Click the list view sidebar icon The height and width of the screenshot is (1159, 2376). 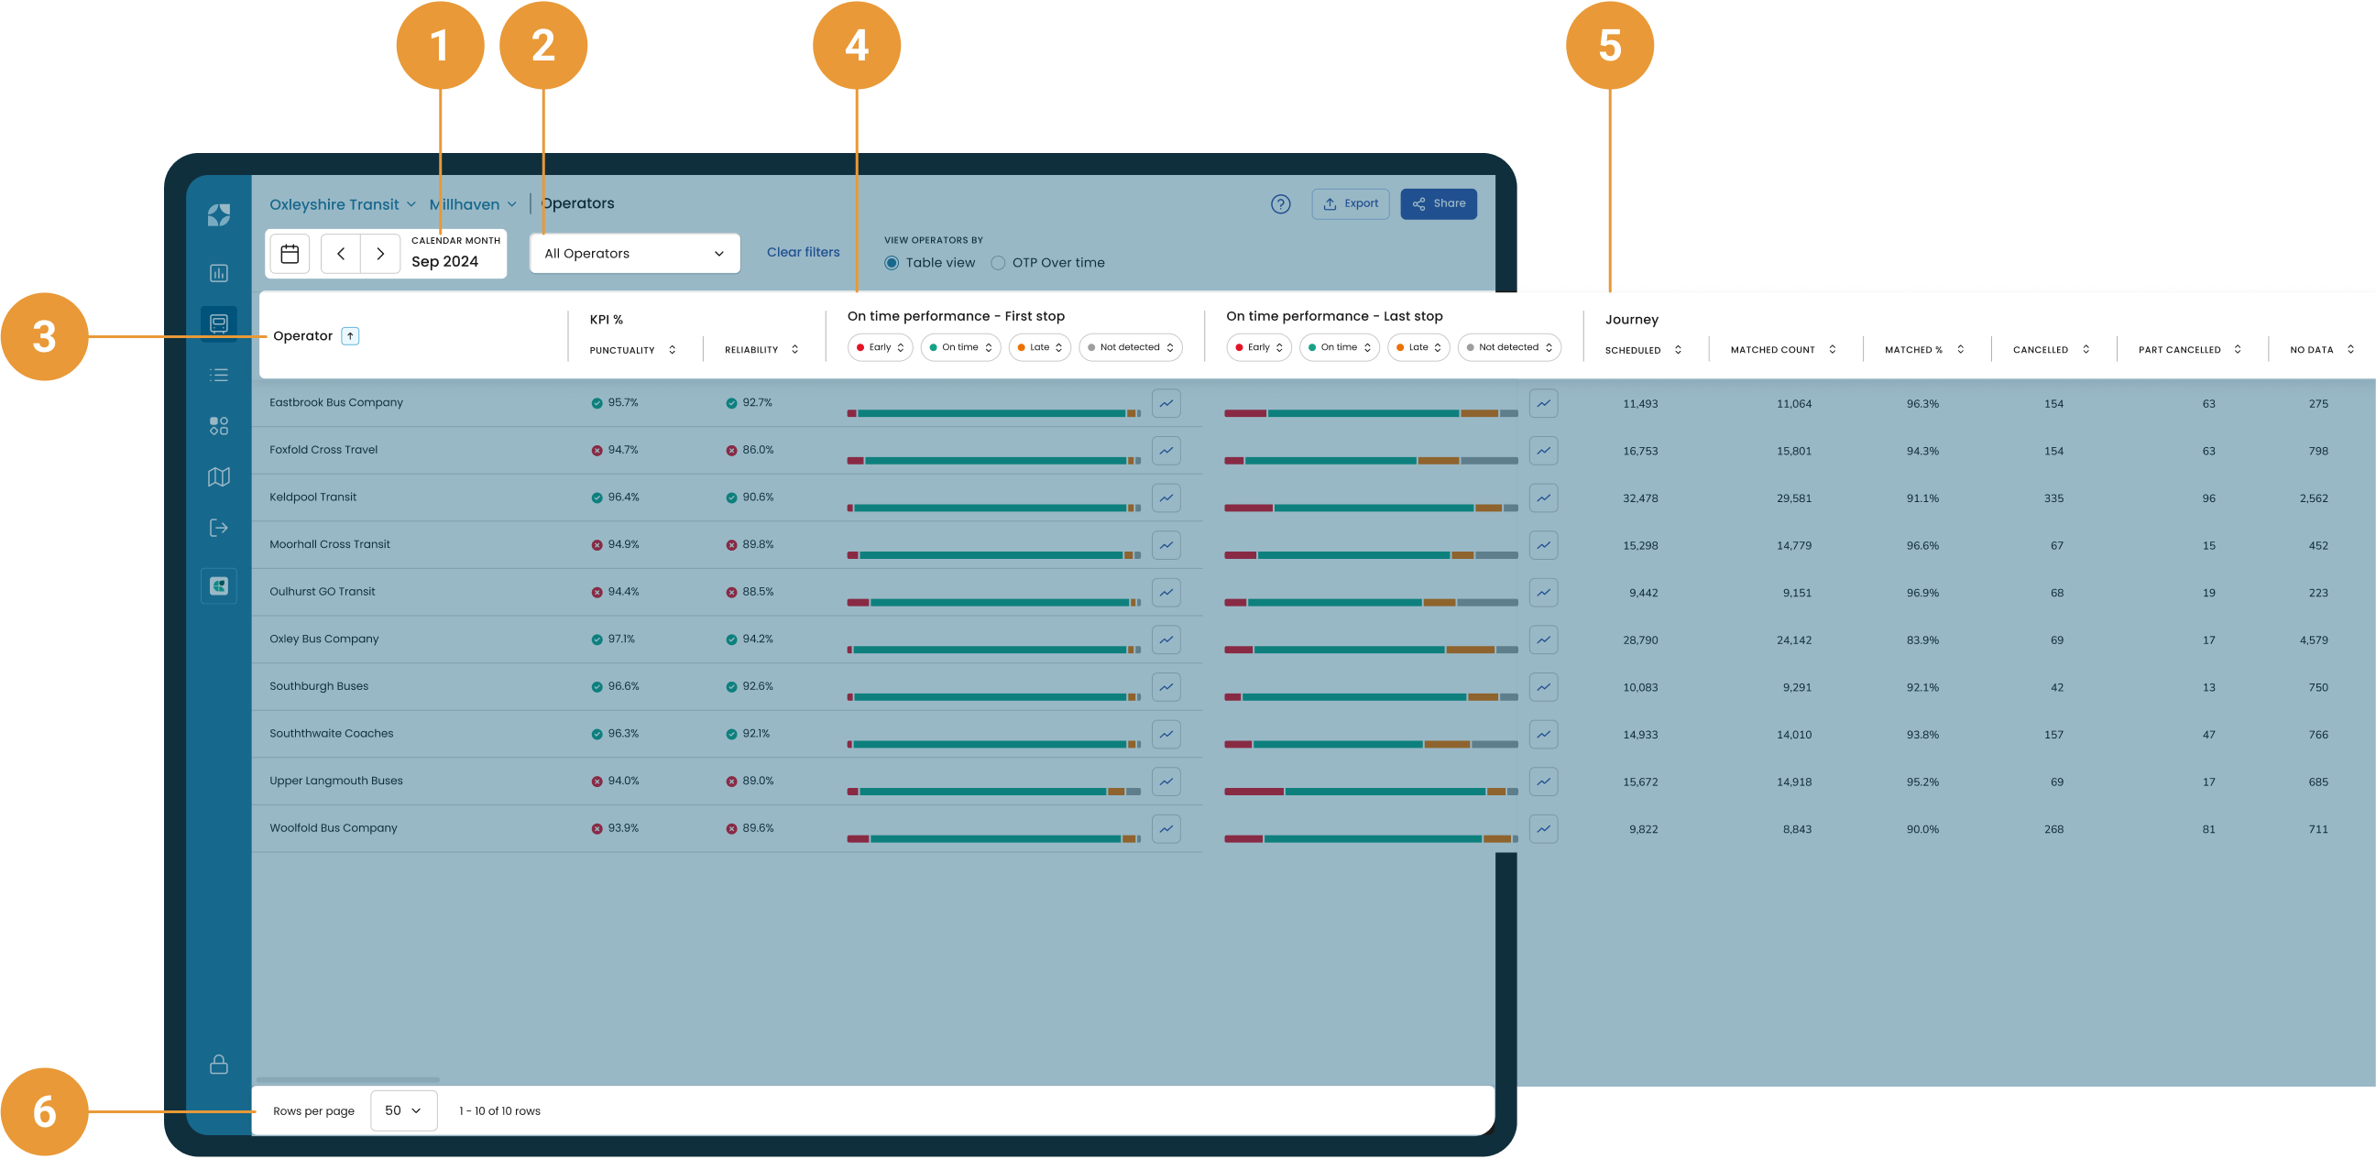tap(219, 376)
